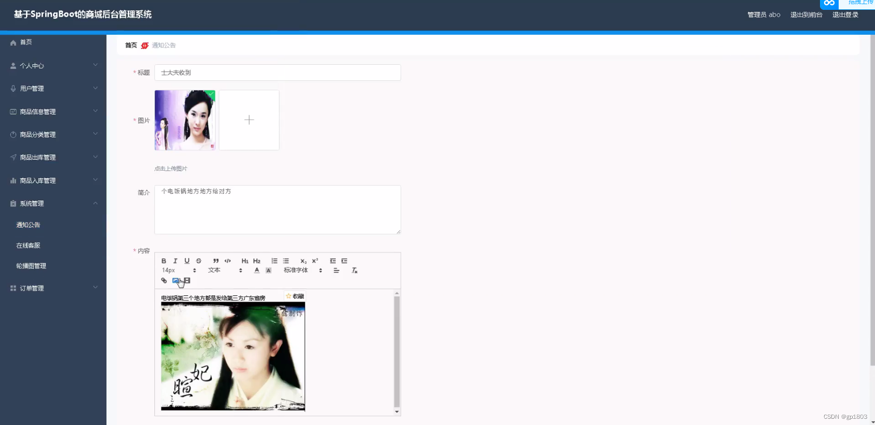Toggle bold formatting in the editor
Viewport: 875px width, 425px height.
[x=163, y=261]
